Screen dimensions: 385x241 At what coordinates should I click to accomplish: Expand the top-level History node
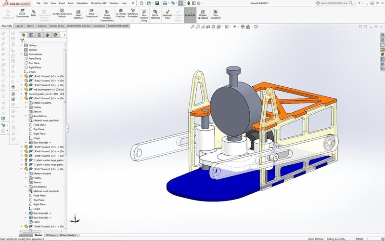pos(21,45)
